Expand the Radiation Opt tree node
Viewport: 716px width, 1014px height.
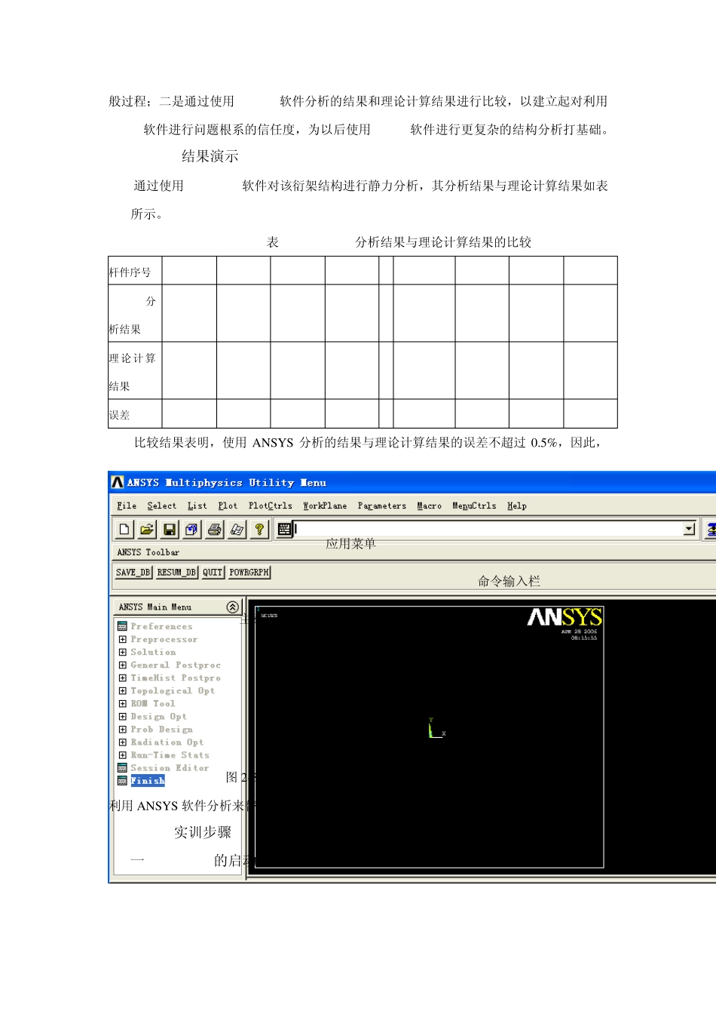[122, 742]
